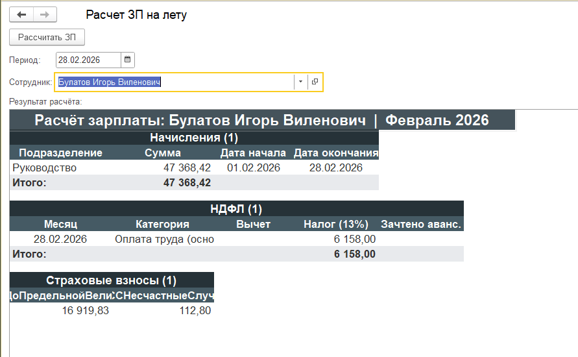Screen dimensions: 578x357
Task: Click the Страховые взносы (1) header
Action: (x=111, y=280)
